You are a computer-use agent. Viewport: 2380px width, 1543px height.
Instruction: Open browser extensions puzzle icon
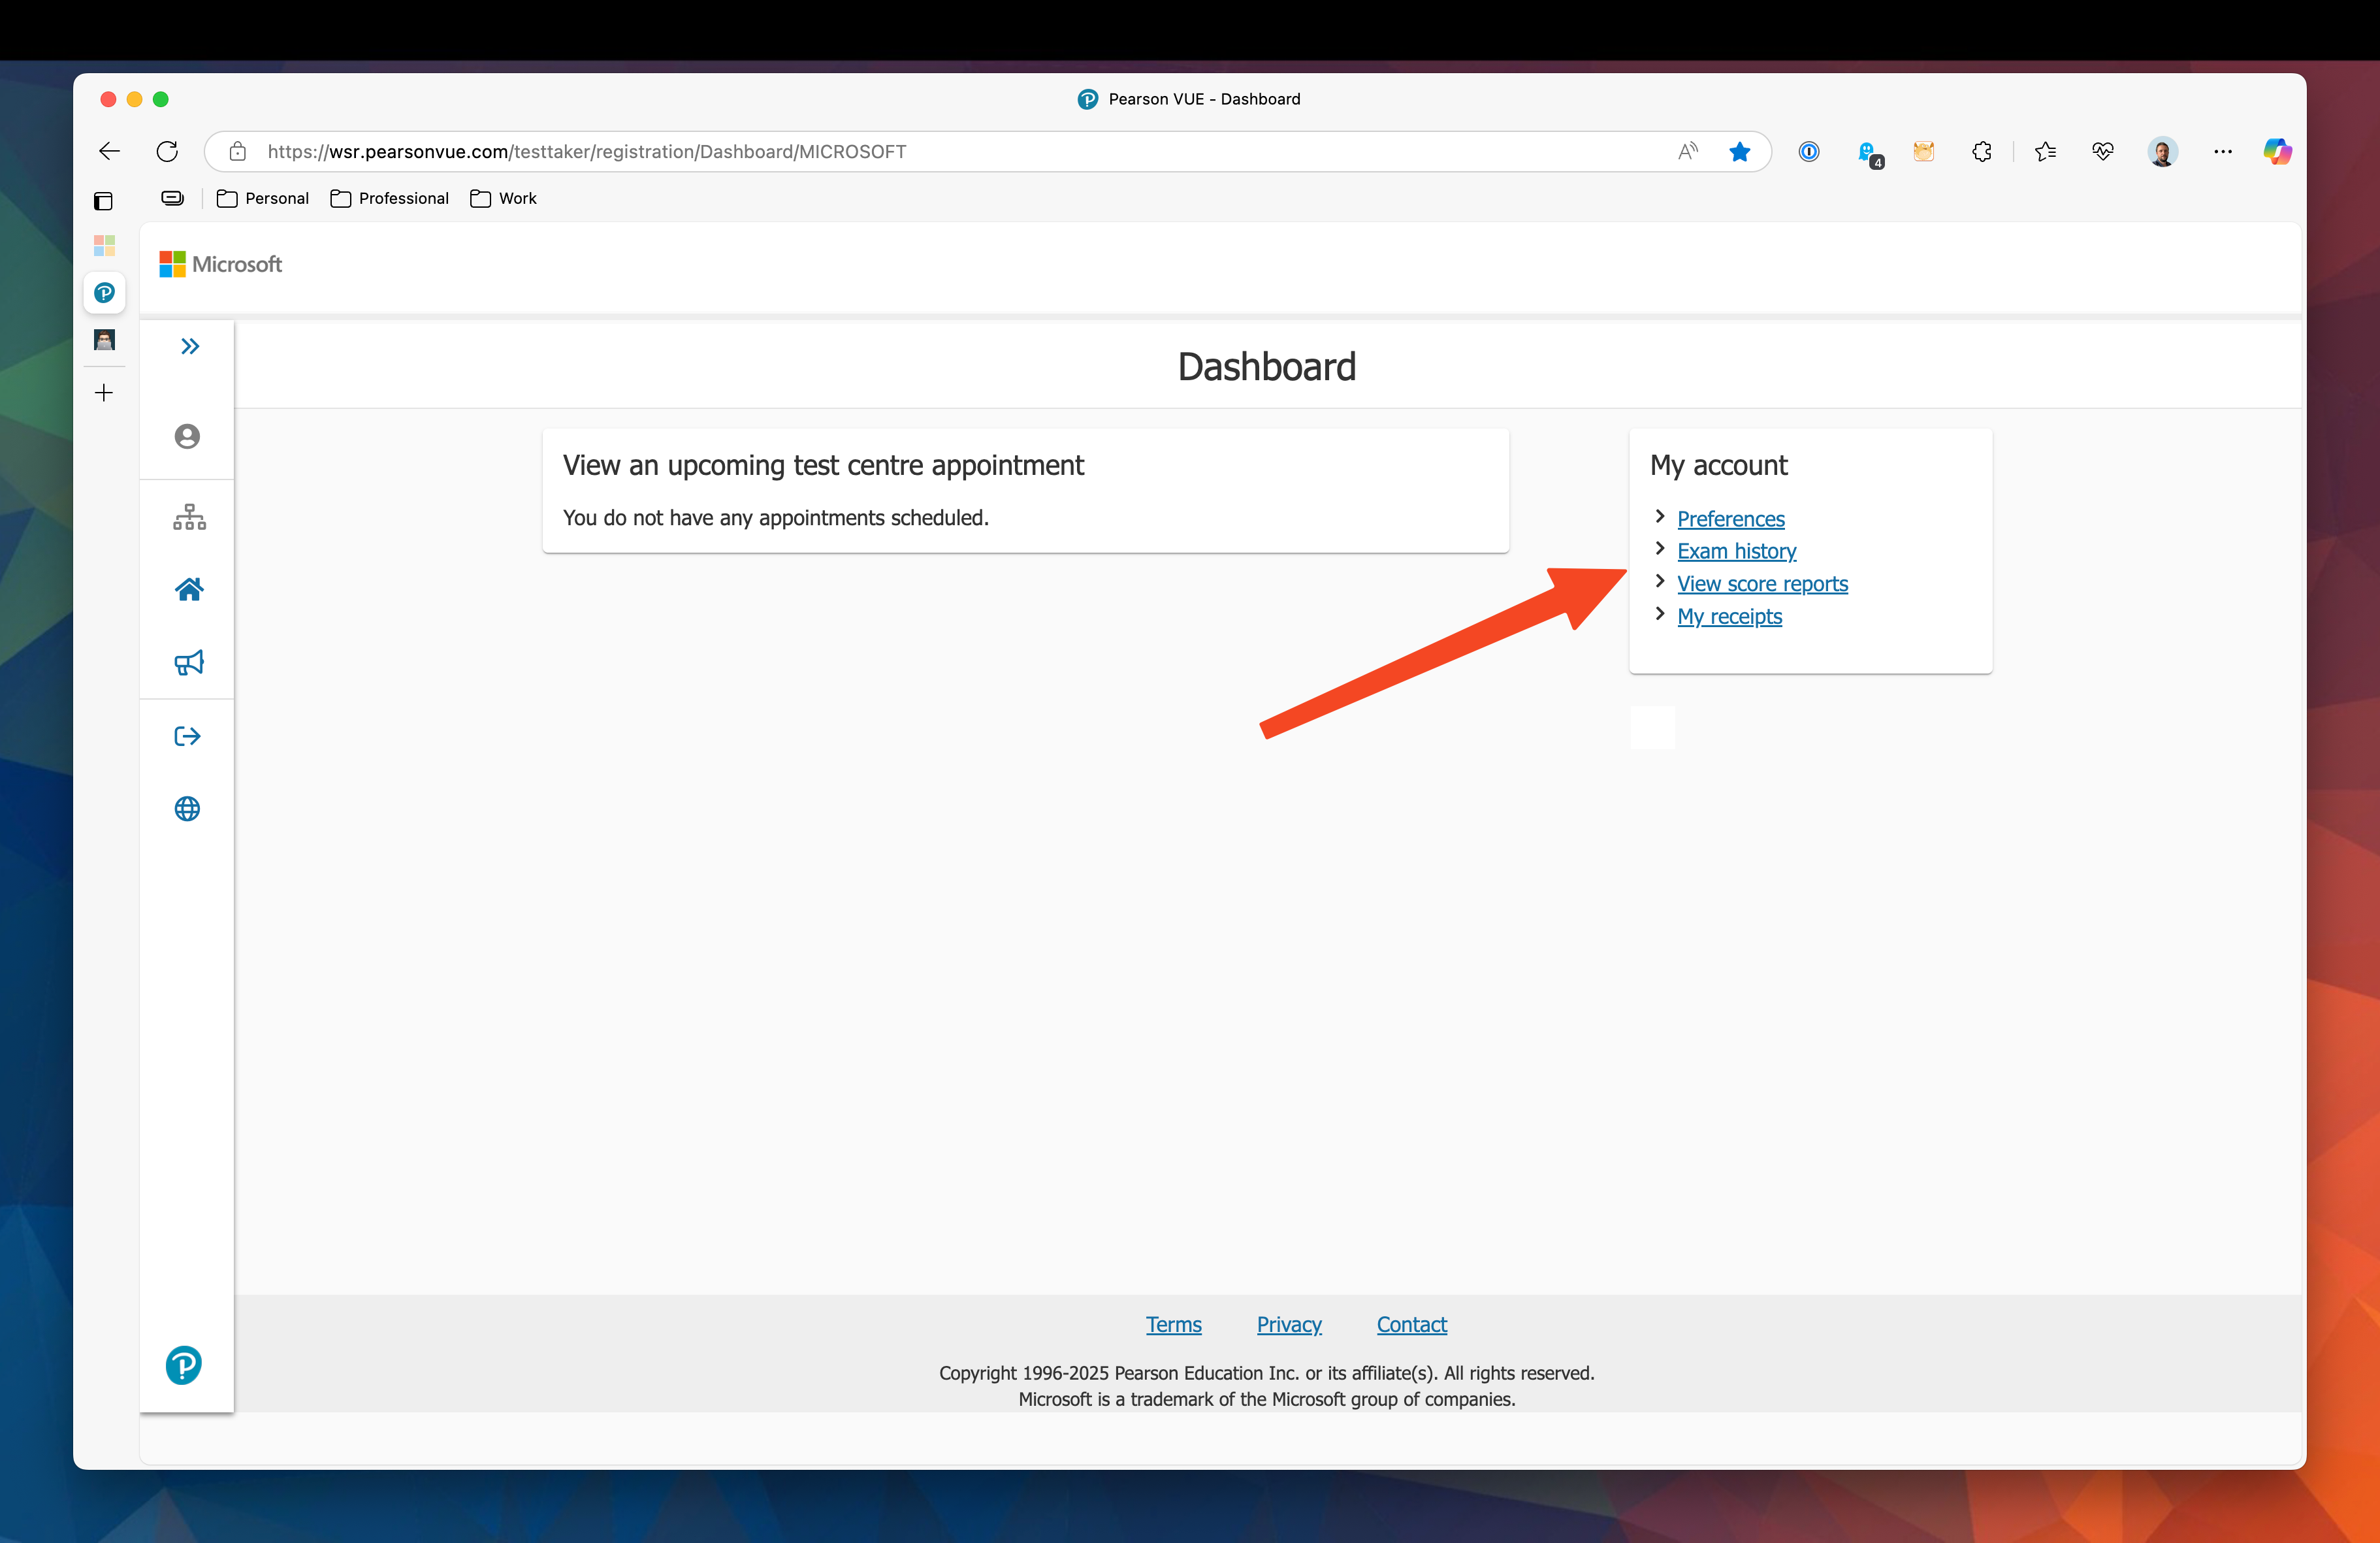[x=1981, y=151]
